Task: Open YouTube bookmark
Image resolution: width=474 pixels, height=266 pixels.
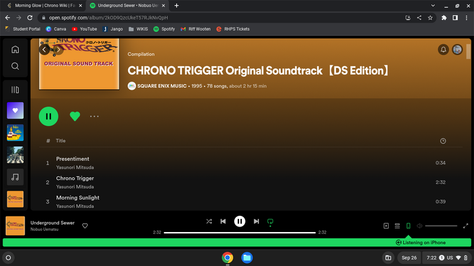Action: [84, 29]
